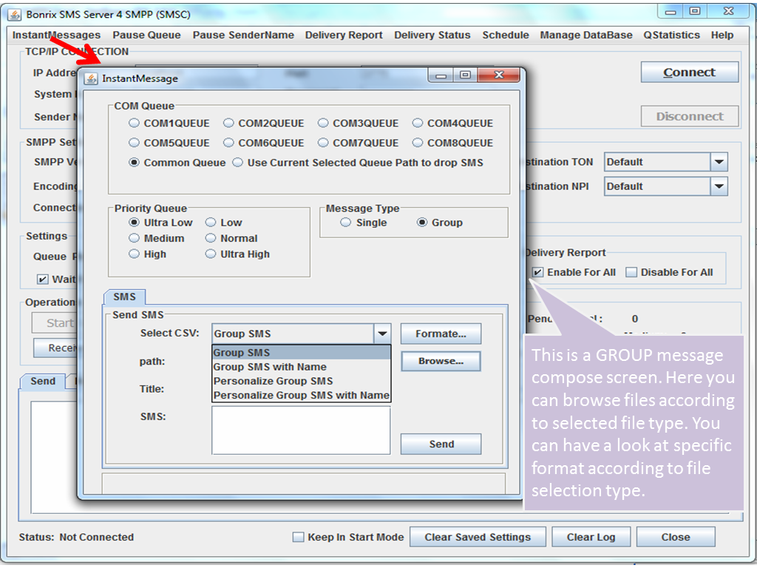The image size is (757, 568).
Task: Open the Delivery Status menu
Action: [x=432, y=35]
